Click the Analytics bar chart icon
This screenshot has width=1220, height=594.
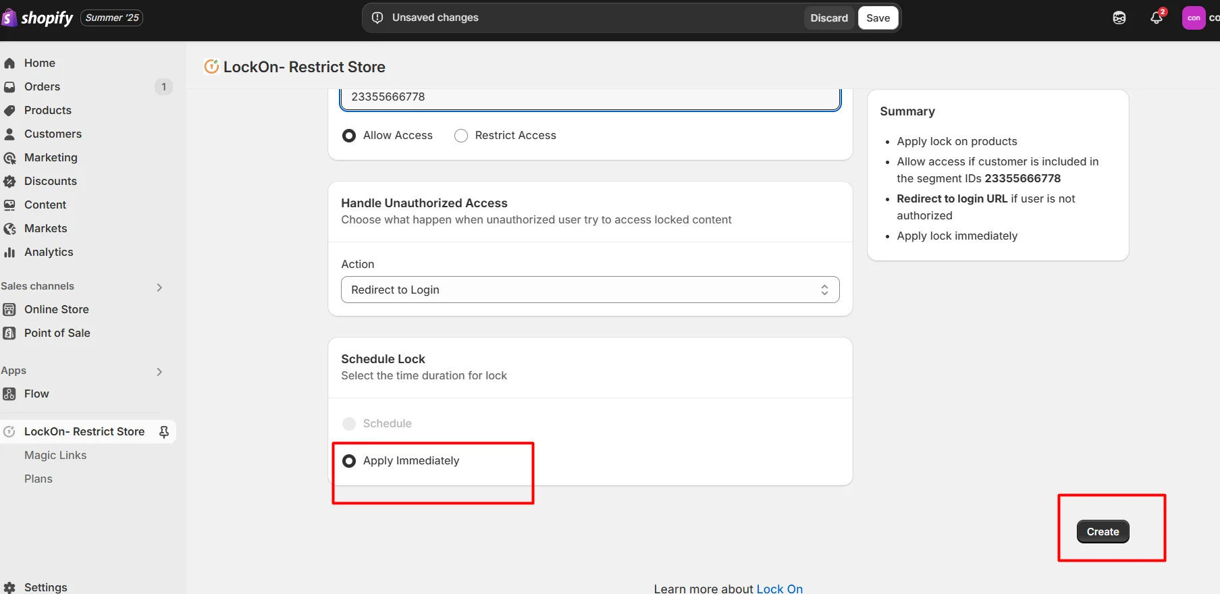click(9, 252)
